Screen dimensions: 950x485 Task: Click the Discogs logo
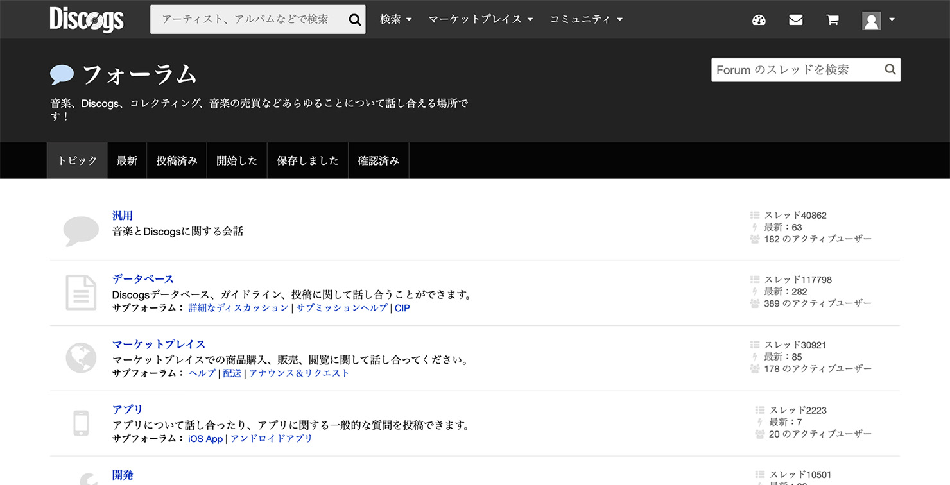click(x=87, y=19)
